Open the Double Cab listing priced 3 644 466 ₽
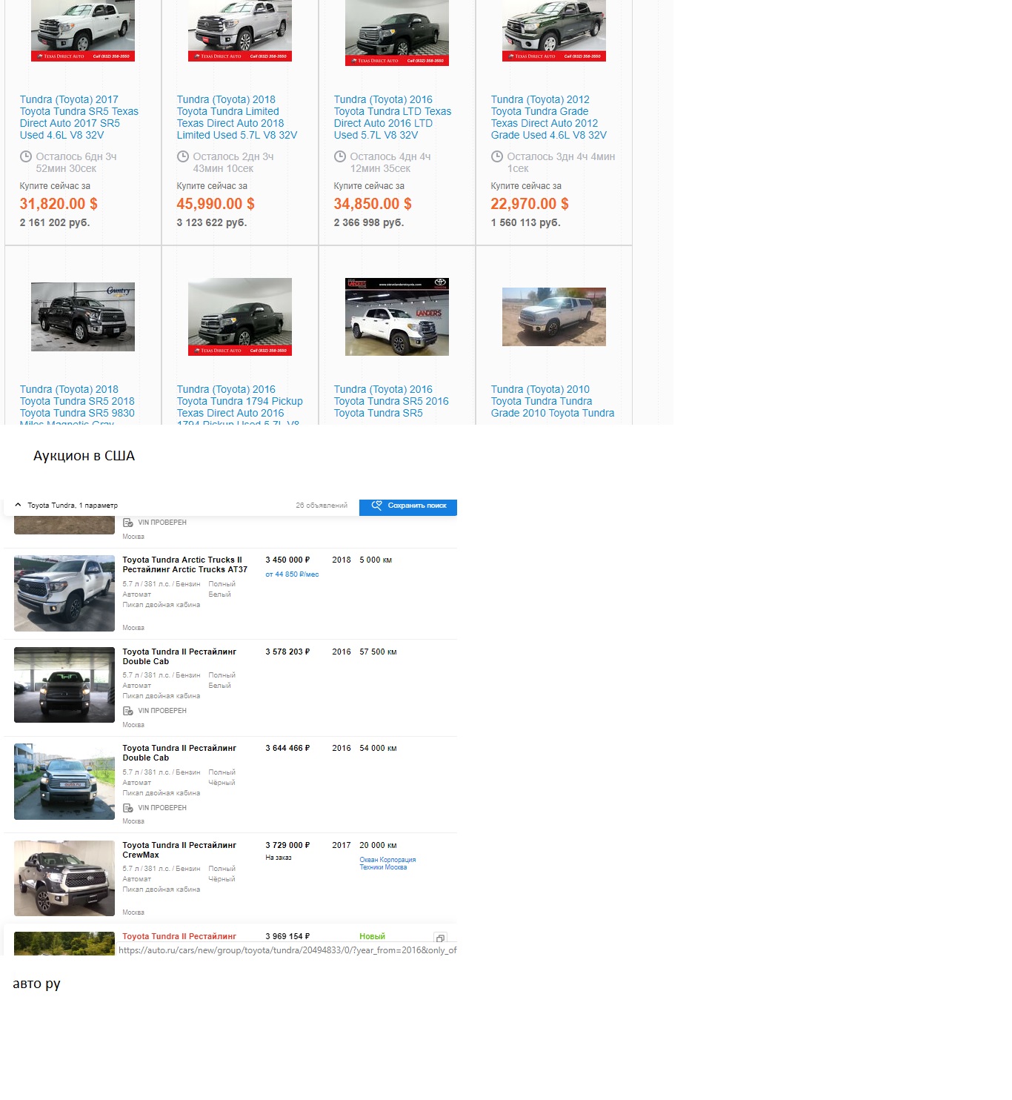 point(179,753)
